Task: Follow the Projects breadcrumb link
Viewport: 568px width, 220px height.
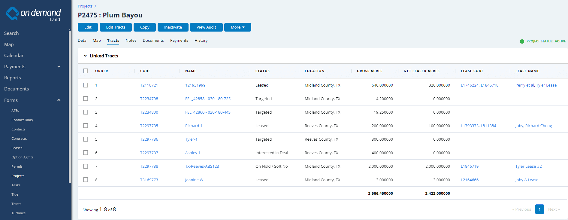Action: (x=85, y=6)
